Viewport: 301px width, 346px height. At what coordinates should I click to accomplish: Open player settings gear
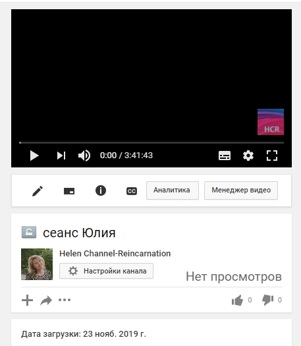pos(248,156)
